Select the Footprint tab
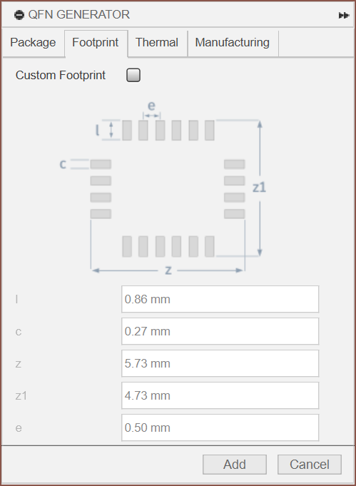The image size is (356, 486). point(96,43)
